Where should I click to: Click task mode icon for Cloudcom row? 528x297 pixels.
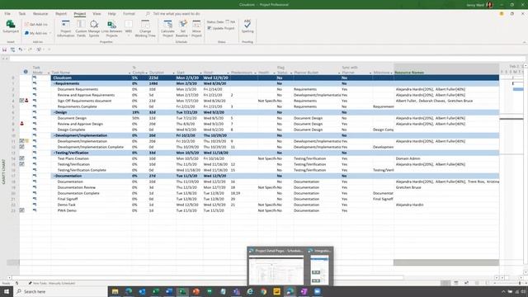(x=35, y=78)
